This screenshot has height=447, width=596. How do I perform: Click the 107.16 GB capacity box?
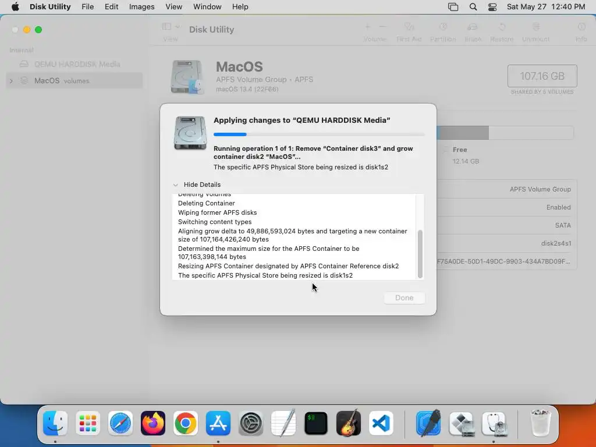[x=542, y=76]
